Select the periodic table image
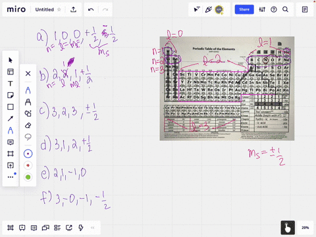 click(x=227, y=88)
